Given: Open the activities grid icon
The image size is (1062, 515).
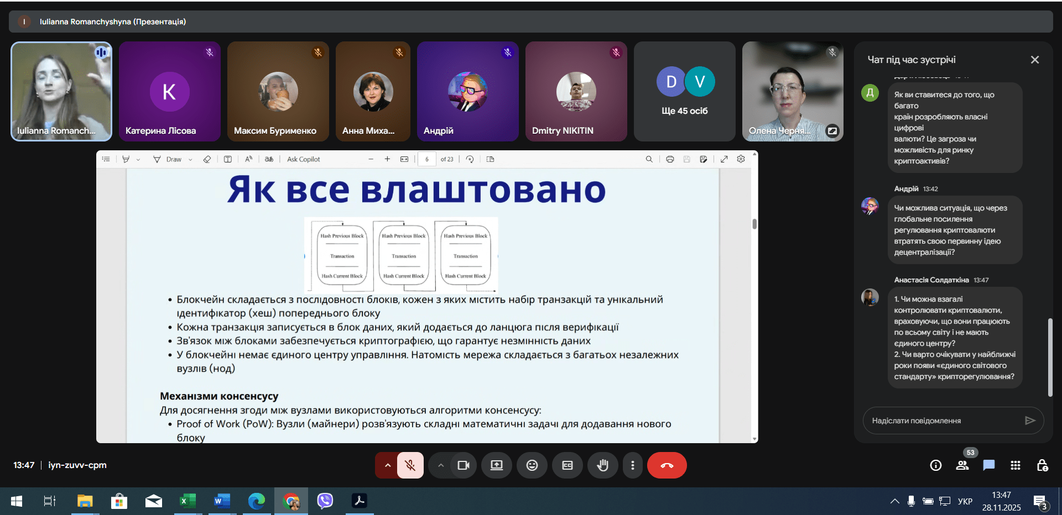Looking at the screenshot, I should (x=1015, y=465).
